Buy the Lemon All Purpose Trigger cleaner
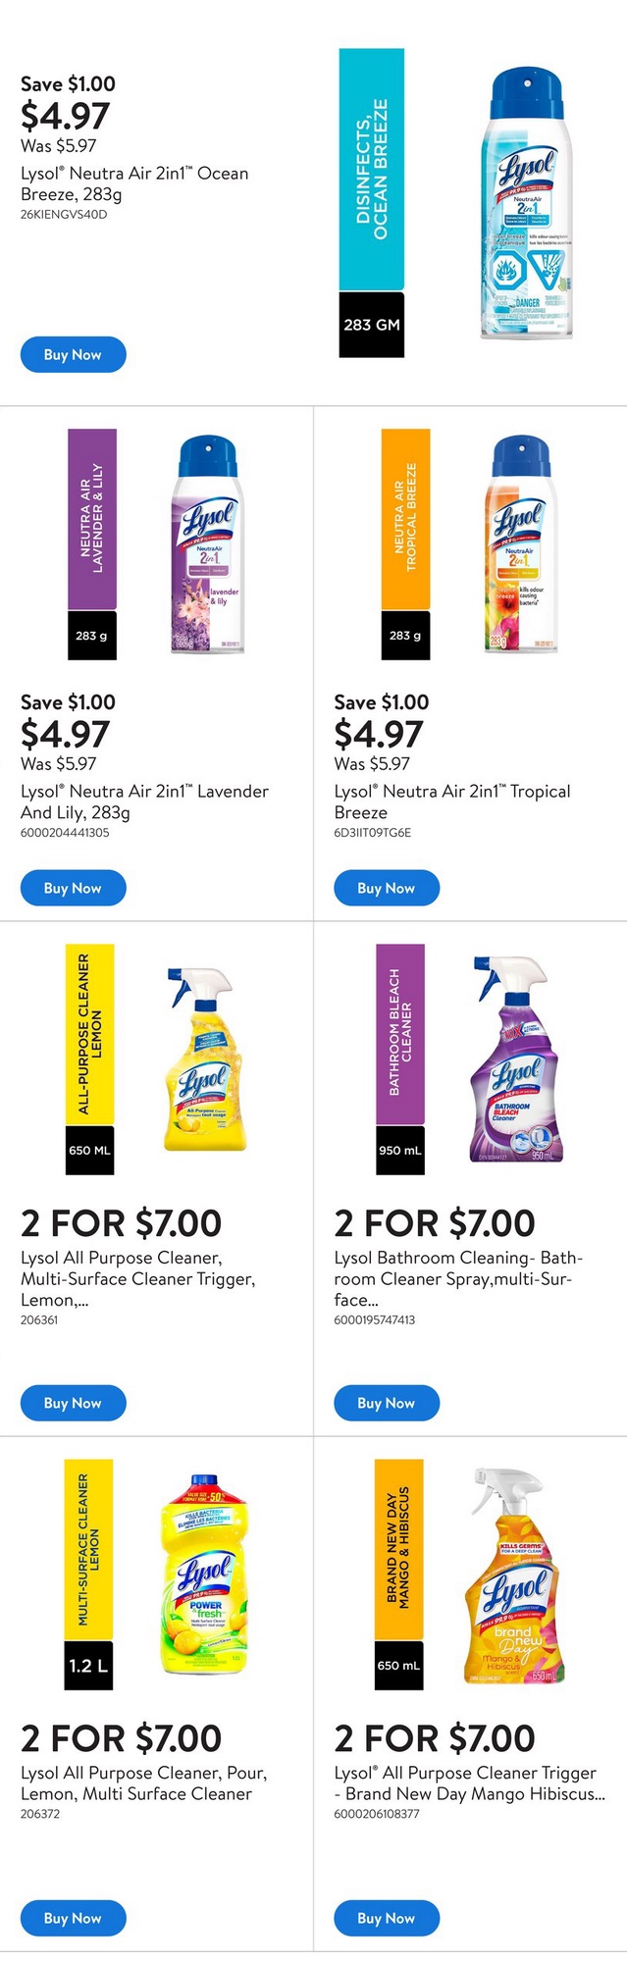627x1962 pixels. pos(74,1403)
